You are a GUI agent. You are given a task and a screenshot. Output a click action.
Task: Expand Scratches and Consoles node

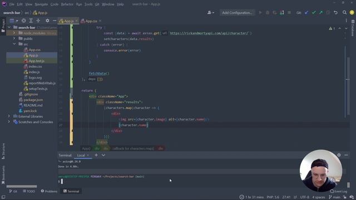9,122
